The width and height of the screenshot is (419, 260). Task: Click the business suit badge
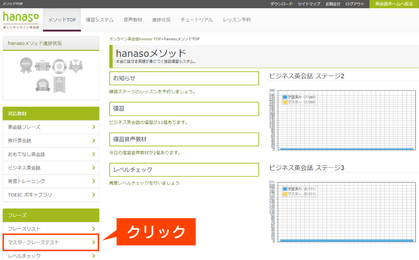pos(76,66)
